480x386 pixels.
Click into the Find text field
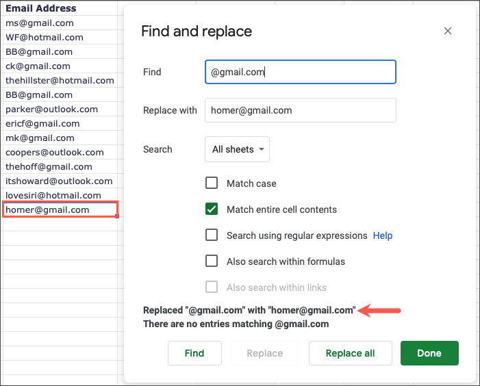tap(300, 72)
